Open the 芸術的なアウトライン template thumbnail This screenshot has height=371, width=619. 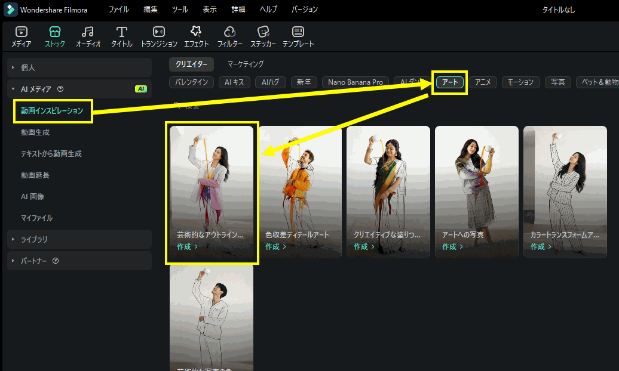point(212,192)
